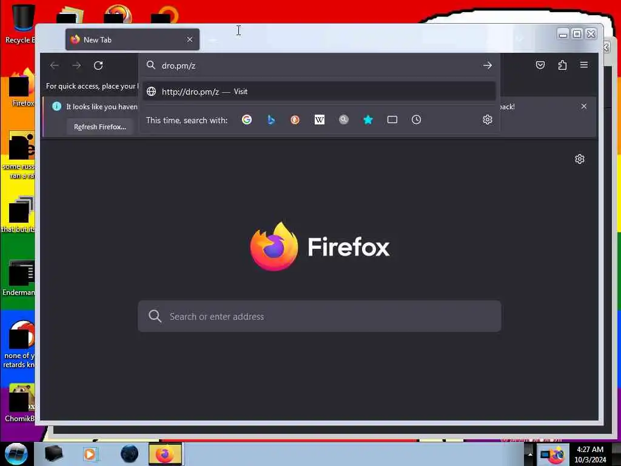
Task: Open the New Tab page personalize gear
Action: tap(580, 160)
